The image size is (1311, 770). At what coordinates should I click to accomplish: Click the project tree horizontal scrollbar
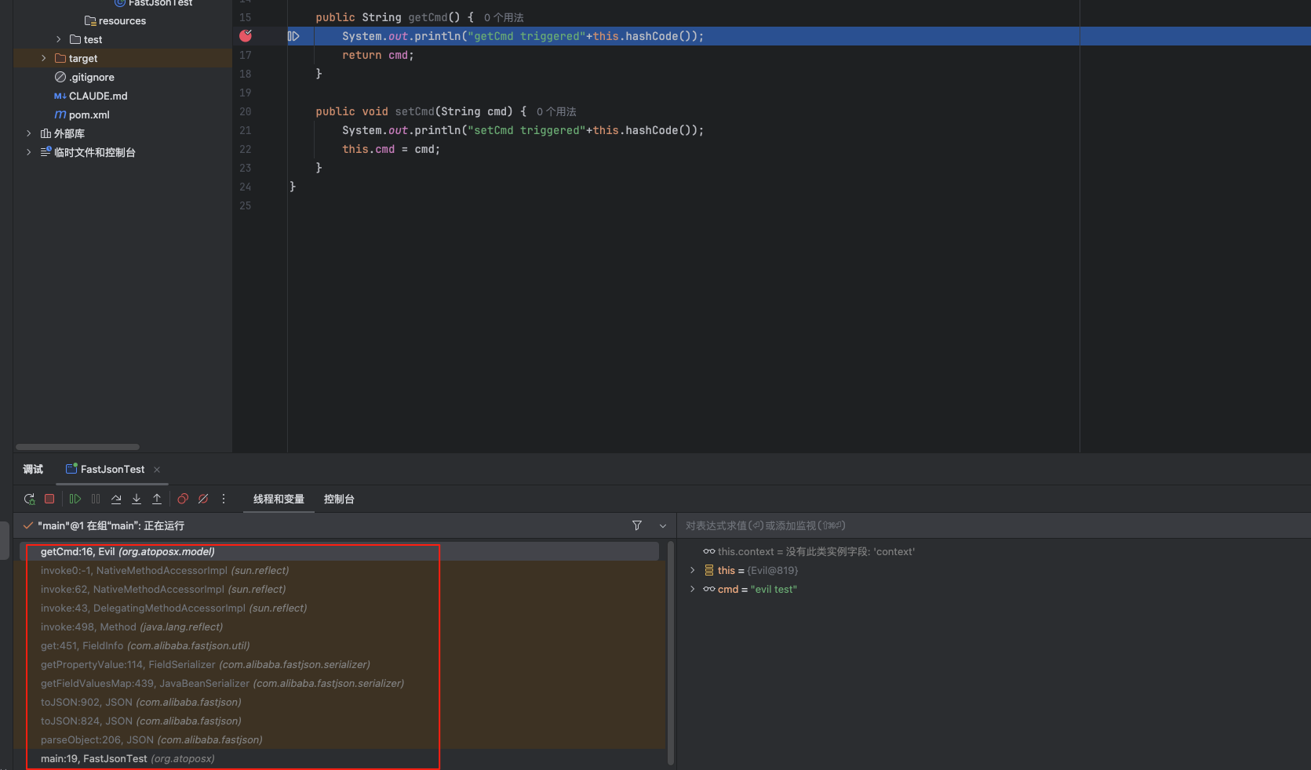click(x=78, y=447)
